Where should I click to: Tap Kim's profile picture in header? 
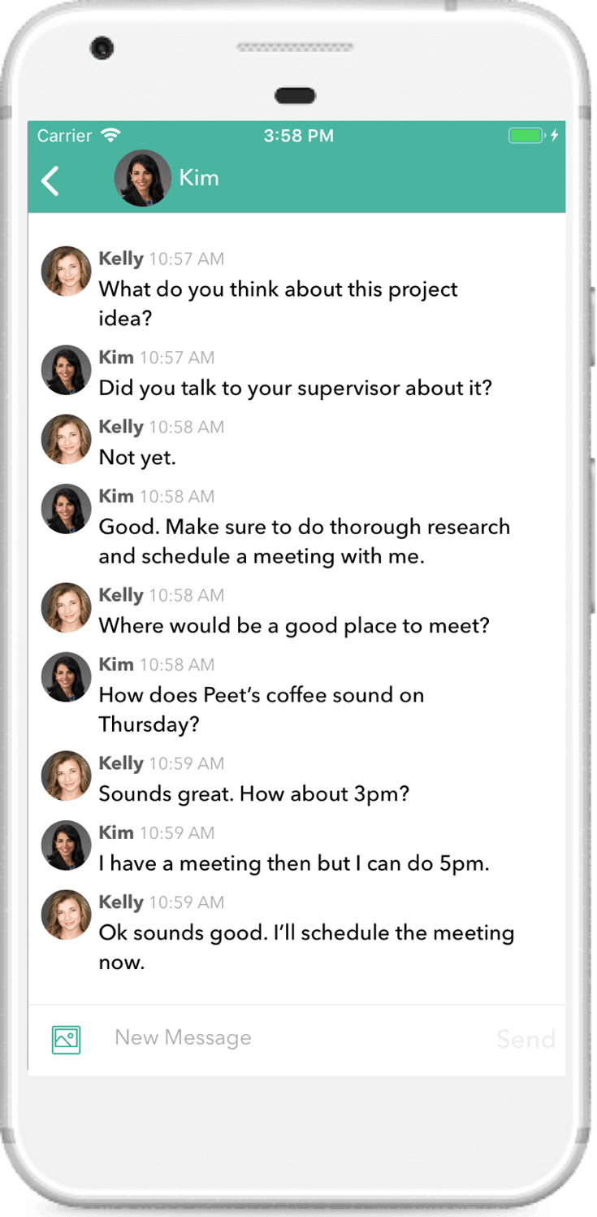tap(142, 178)
